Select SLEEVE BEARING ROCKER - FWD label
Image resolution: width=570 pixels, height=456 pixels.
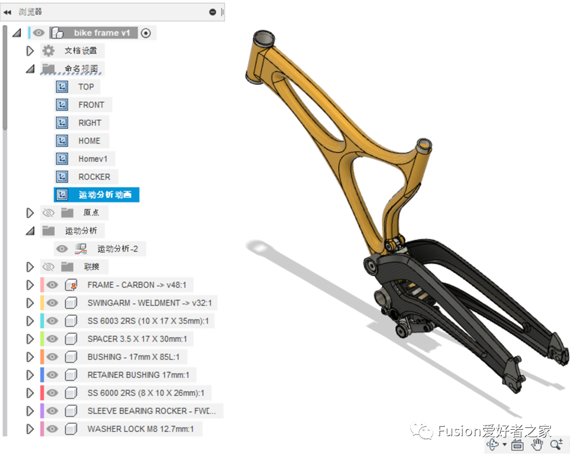point(151,411)
